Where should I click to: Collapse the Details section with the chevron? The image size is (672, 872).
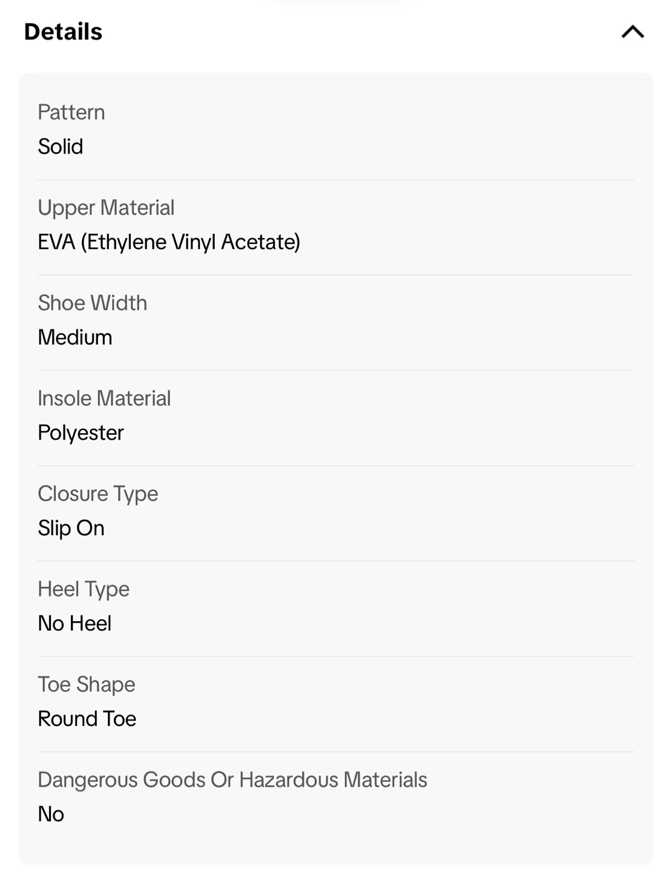click(x=633, y=32)
